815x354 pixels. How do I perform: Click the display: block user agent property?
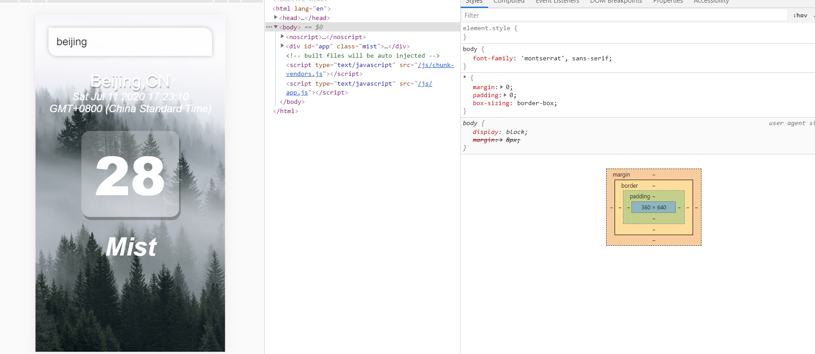point(500,132)
